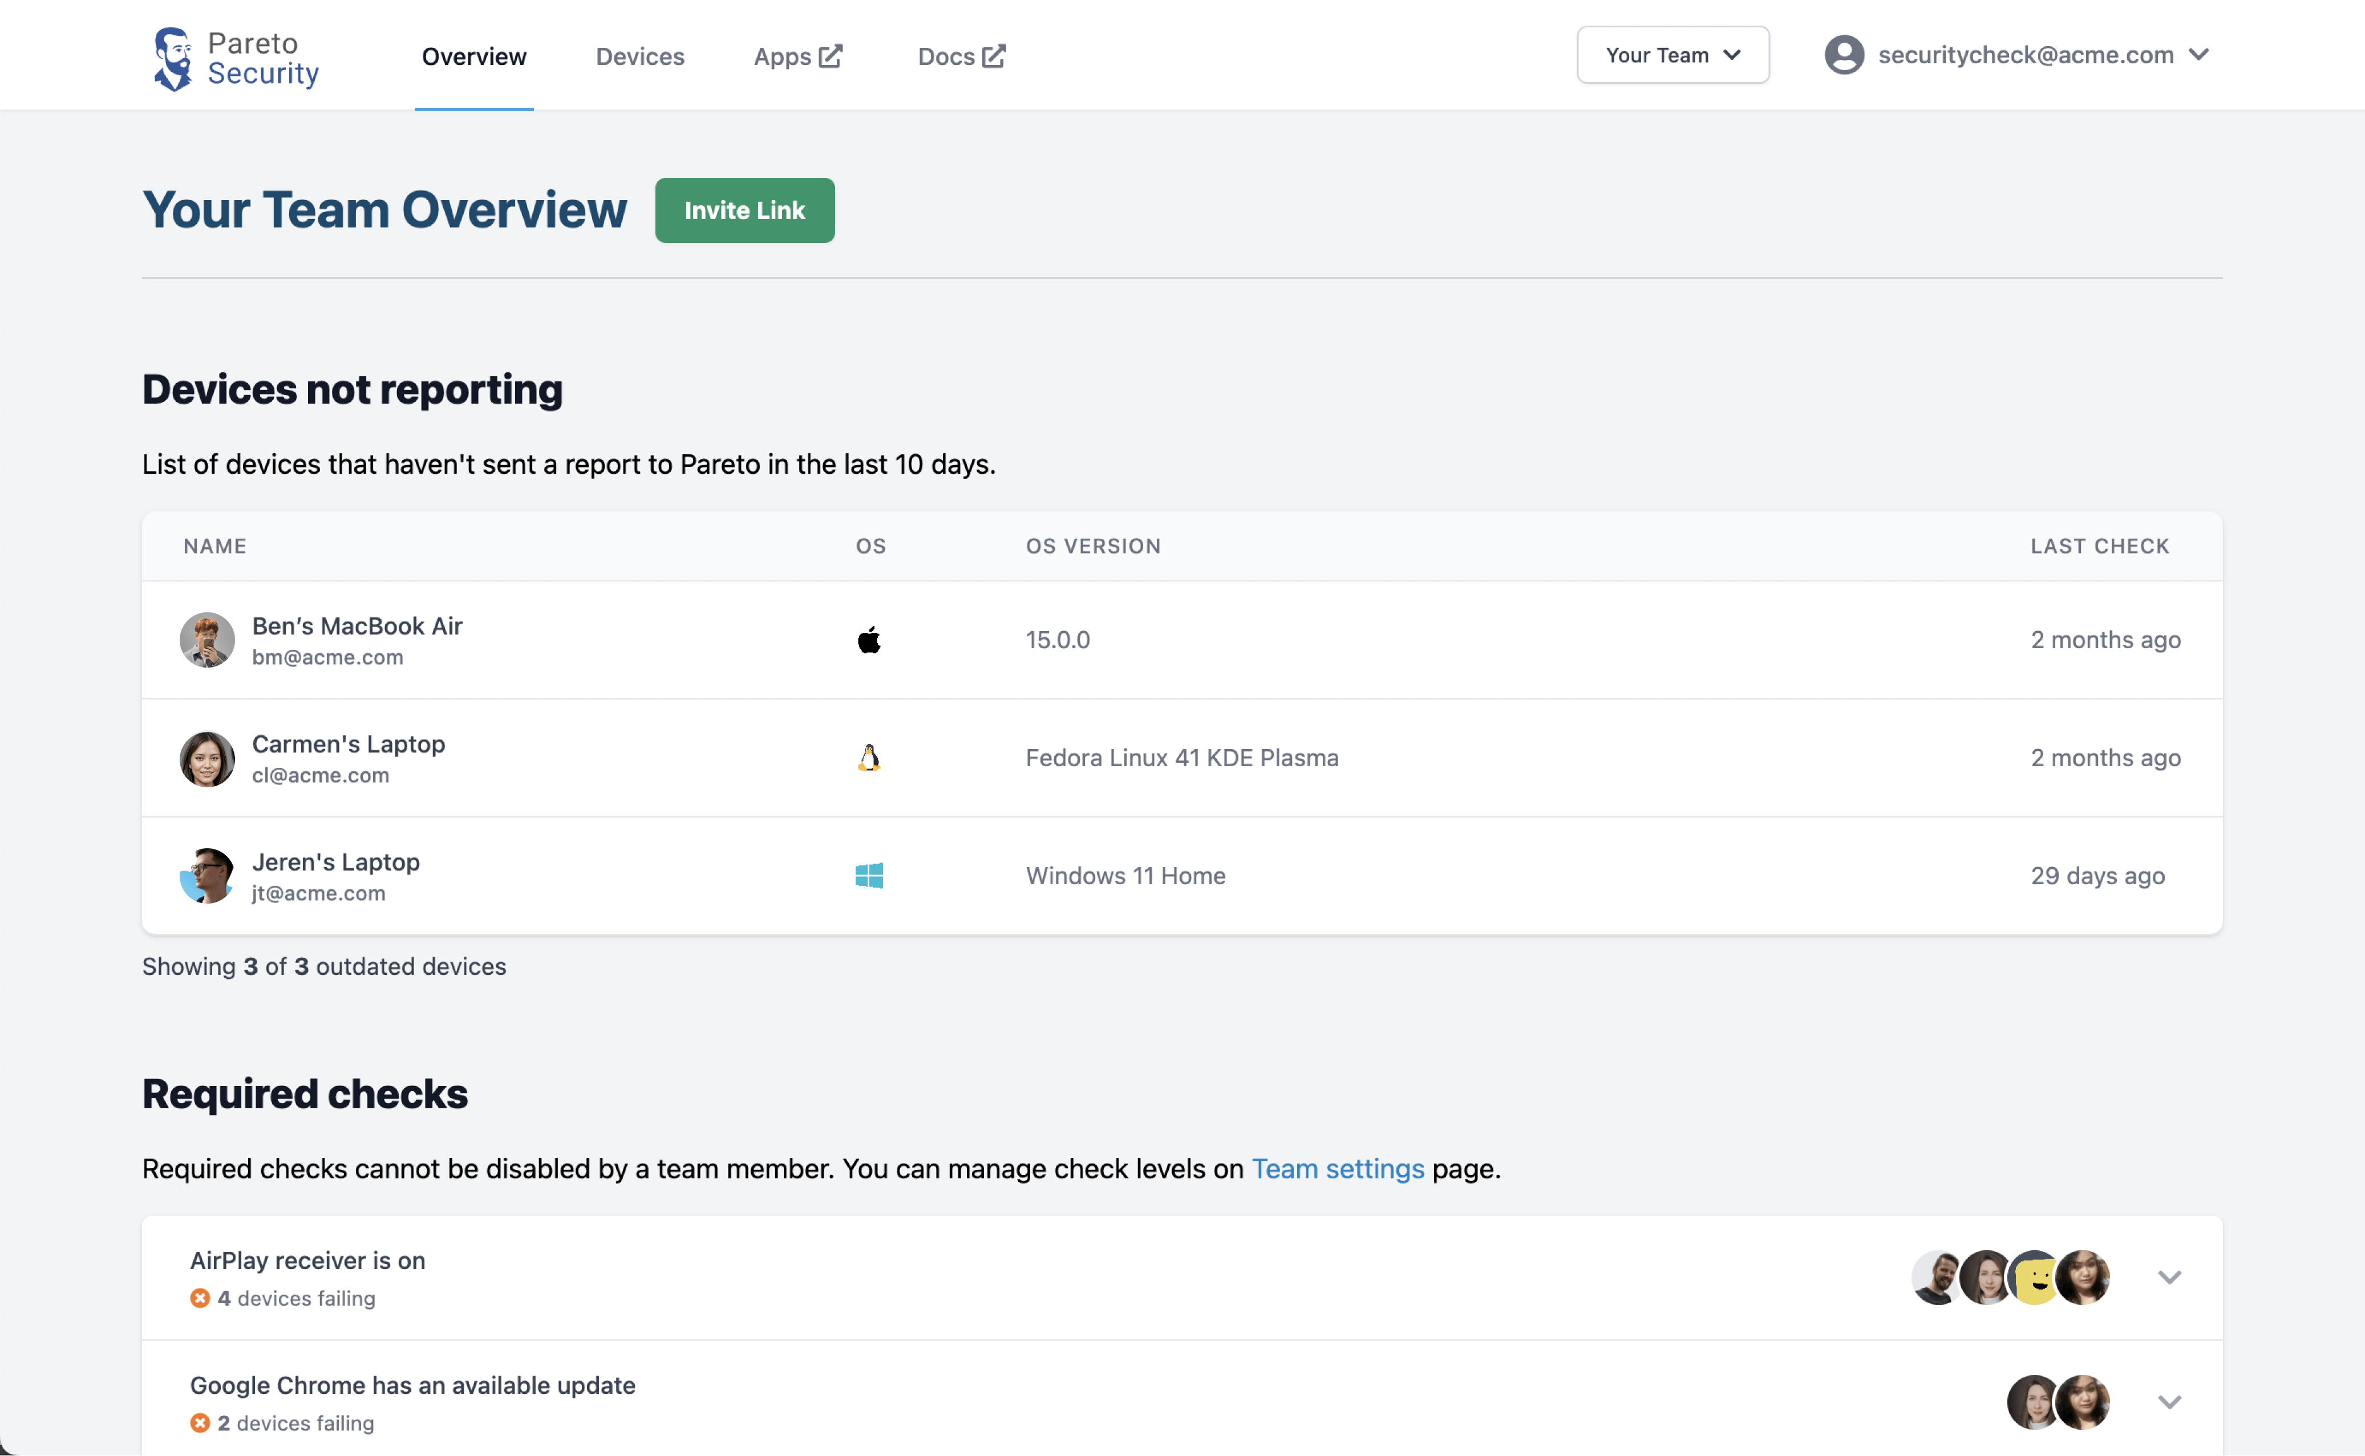
Task: Open the Your Team dropdown
Action: coord(1672,55)
